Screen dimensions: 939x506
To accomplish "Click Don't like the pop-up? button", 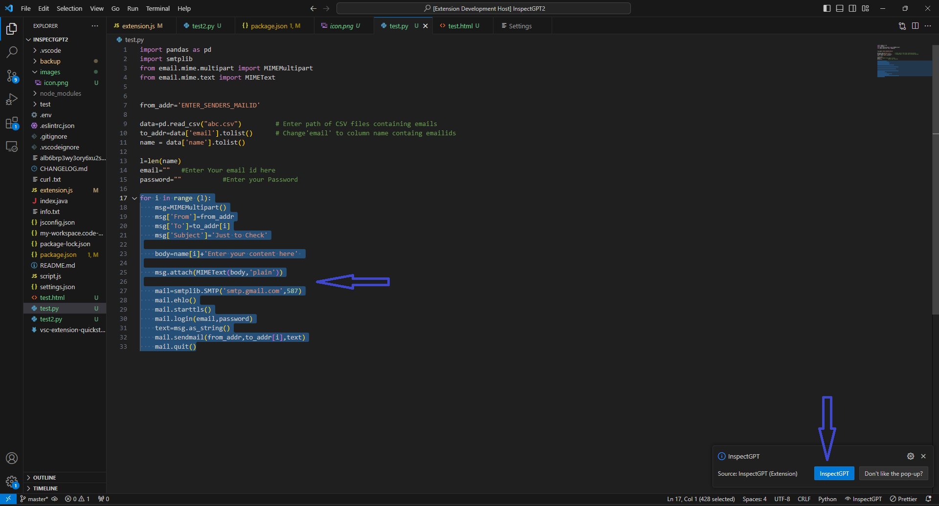I will [x=894, y=473].
